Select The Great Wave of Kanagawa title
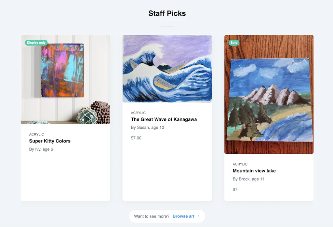 [x=164, y=119]
